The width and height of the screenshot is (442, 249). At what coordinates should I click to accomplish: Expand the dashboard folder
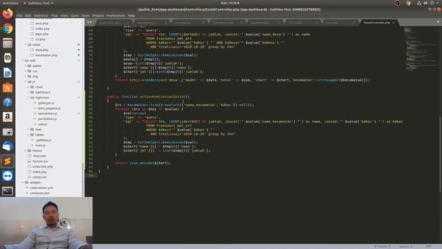click(x=28, y=92)
